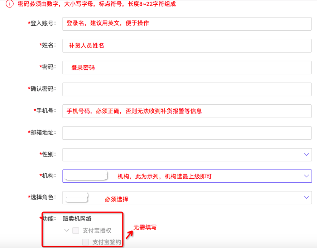The width and height of the screenshot is (317, 248).
Task: Click the 选择角色 chevron arrow
Action: point(306,197)
